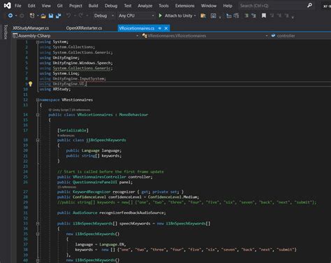This screenshot has width=331, height=263.
Task: Click the Redo arrow icon
Action: tap(81, 15)
